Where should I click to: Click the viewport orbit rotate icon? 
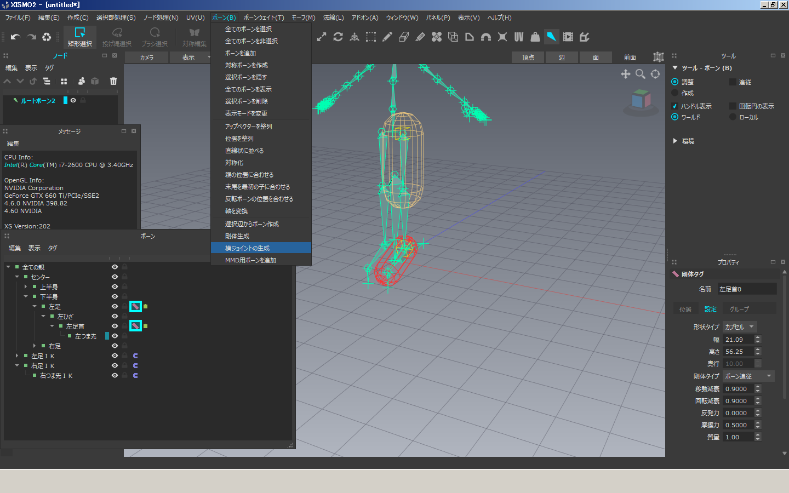(x=655, y=74)
